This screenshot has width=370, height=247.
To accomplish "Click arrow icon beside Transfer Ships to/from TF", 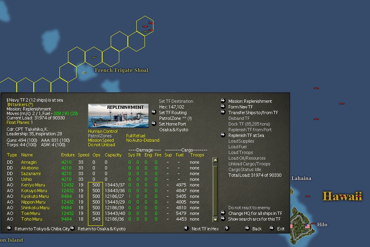I will [223, 112].
